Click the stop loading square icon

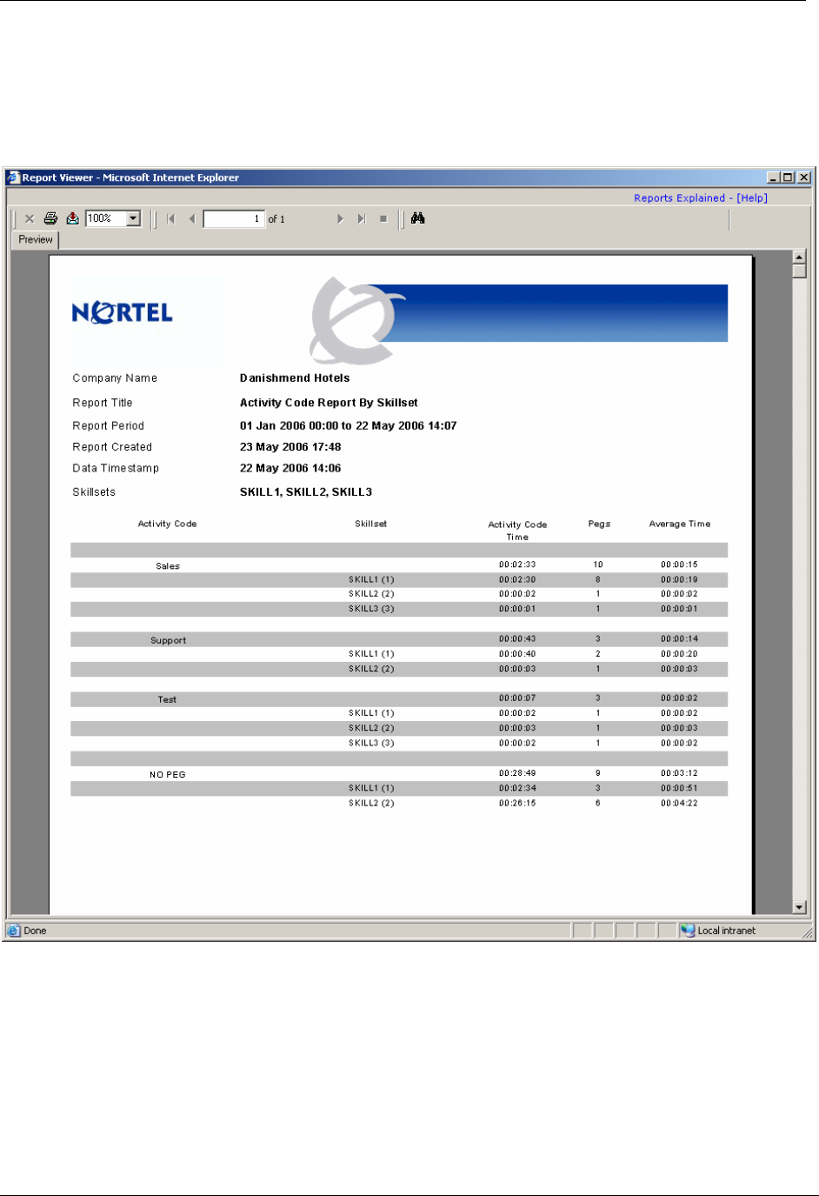(x=383, y=219)
